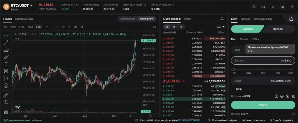Open chart settings gear near the time axis
Viewport: 298px width, 123px height.
150,116
